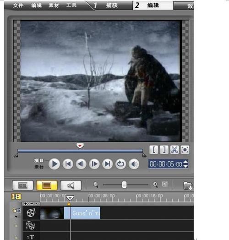Viewport: 229px width, 240px height.
Task: Open the system volume control
Action: tap(134, 164)
